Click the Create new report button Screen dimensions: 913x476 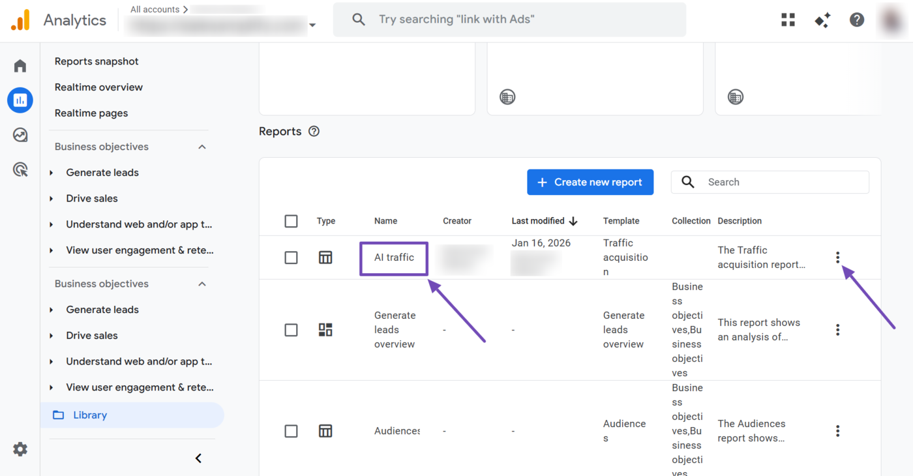[590, 182]
